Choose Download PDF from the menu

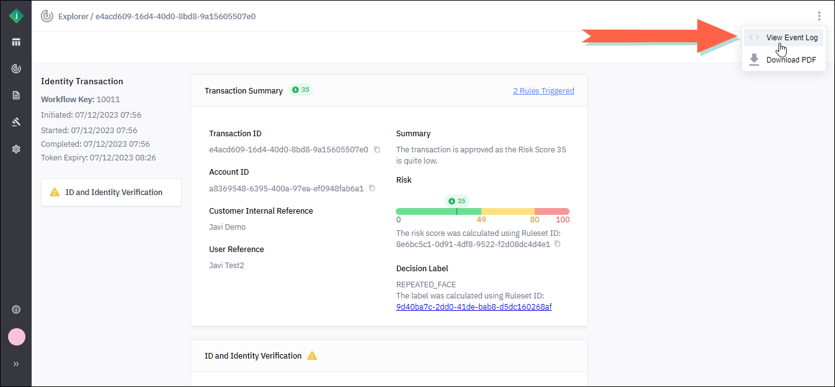(x=791, y=60)
